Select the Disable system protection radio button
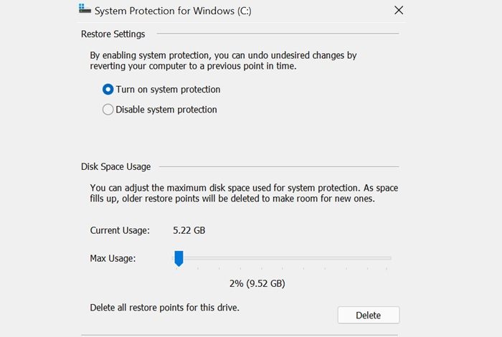Screen dimensions: 502x337 [x=108, y=110]
